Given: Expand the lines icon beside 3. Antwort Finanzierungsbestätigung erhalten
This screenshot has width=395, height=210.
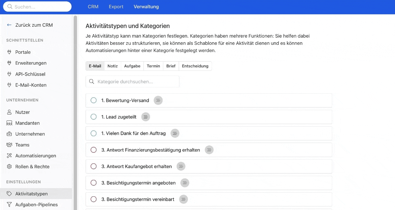Looking at the screenshot, I should (x=209, y=150).
